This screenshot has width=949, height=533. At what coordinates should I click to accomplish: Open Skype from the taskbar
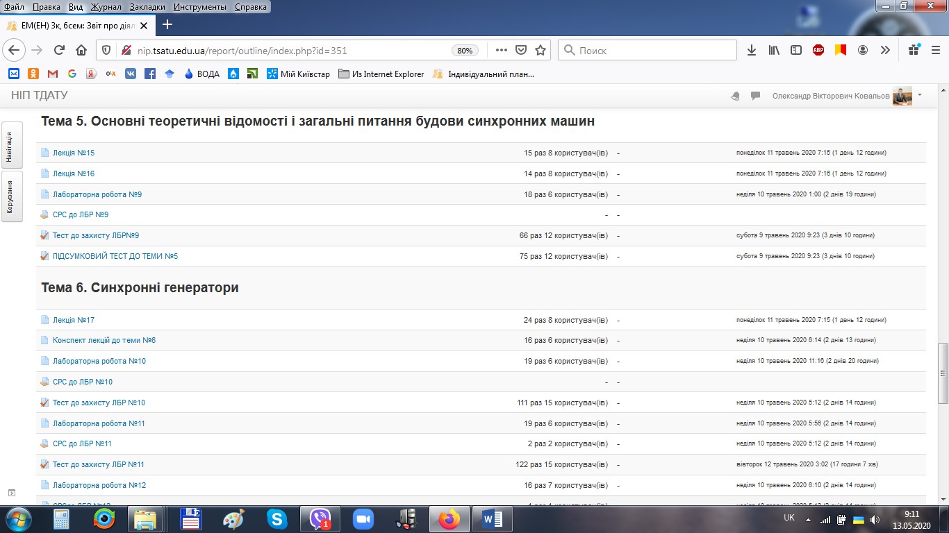[x=277, y=518]
